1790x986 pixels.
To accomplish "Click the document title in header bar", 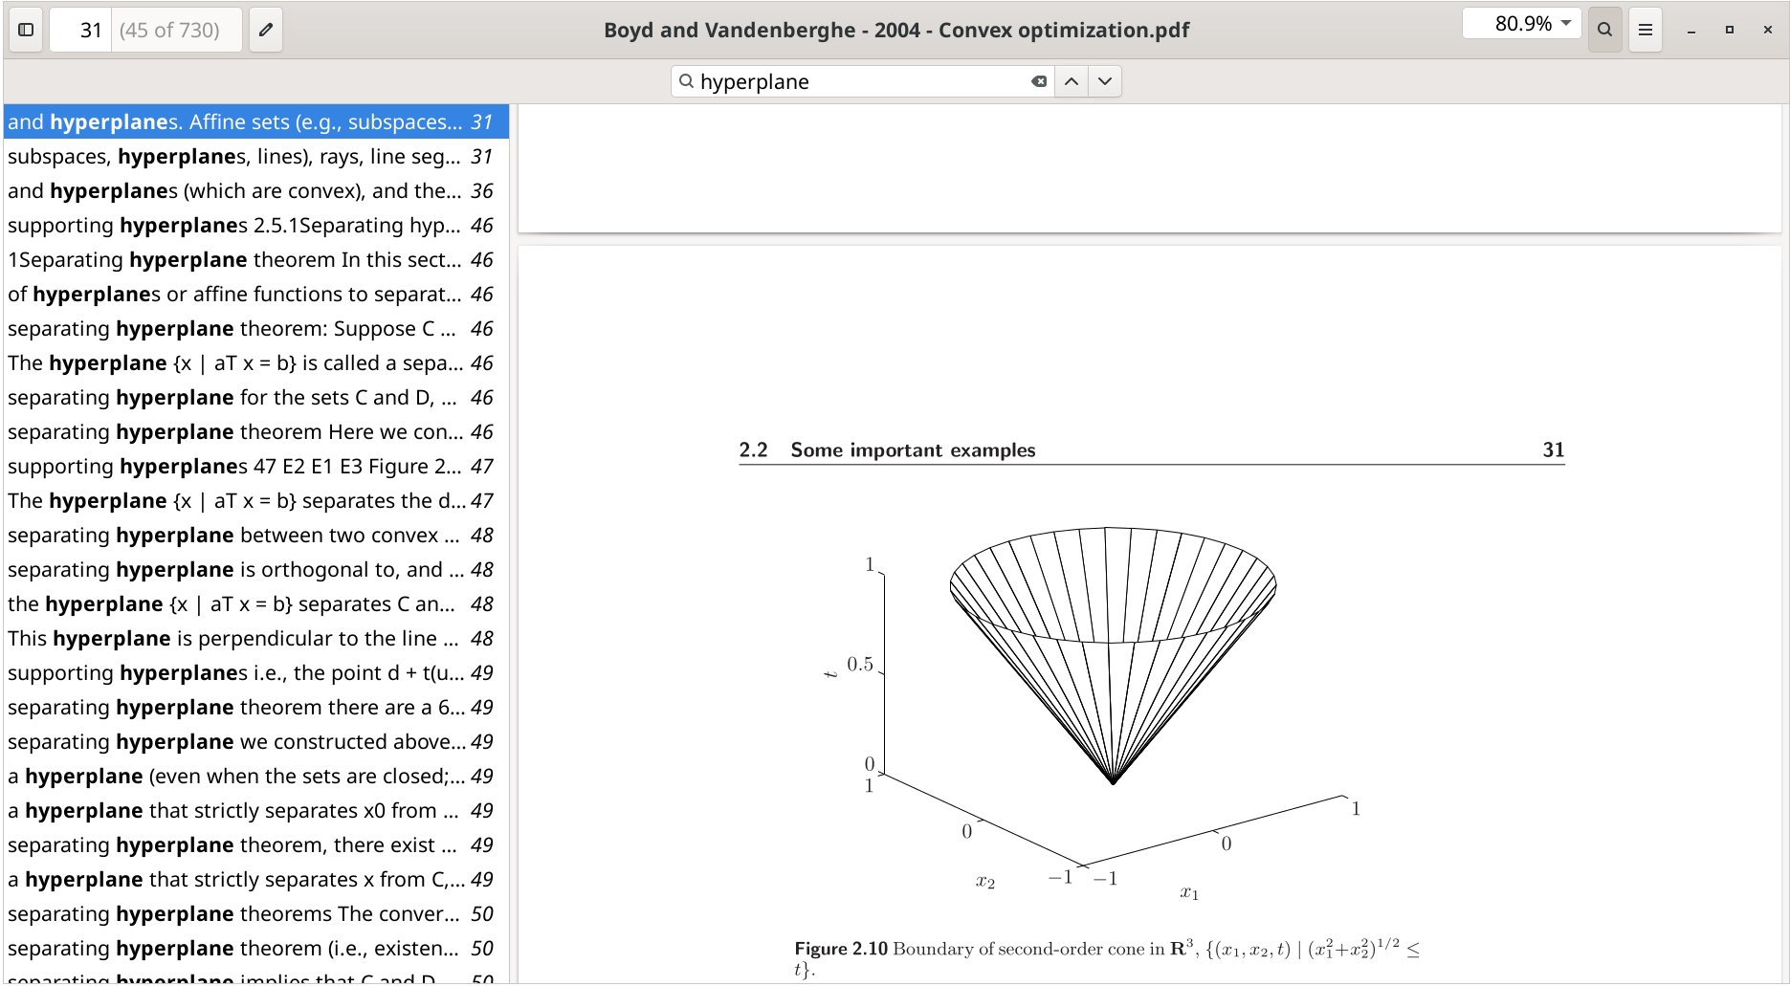I will [x=896, y=30].
